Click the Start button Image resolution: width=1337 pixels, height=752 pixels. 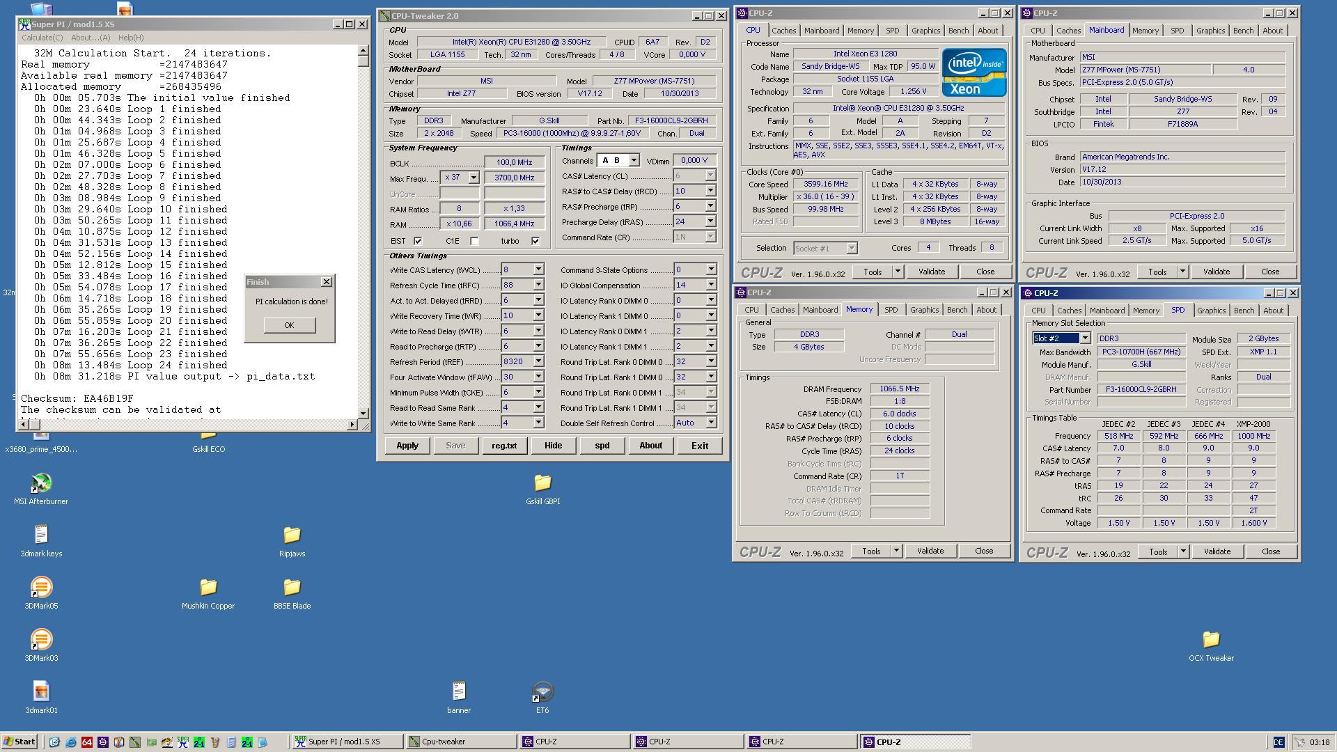(19, 742)
